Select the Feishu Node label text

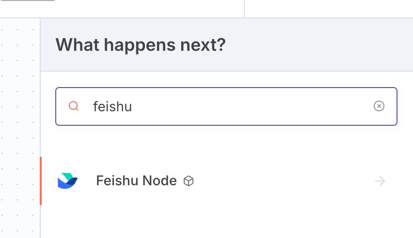pyautogui.click(x=136, y=181)
